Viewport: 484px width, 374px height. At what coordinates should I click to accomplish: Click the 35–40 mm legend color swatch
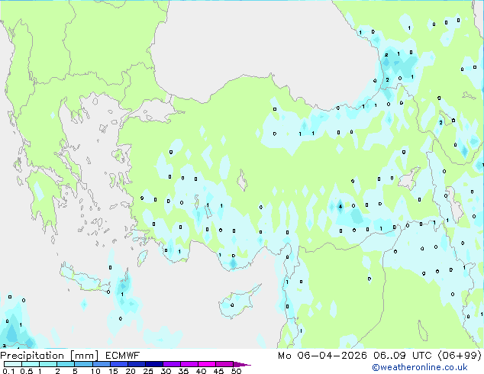[189, 364]
